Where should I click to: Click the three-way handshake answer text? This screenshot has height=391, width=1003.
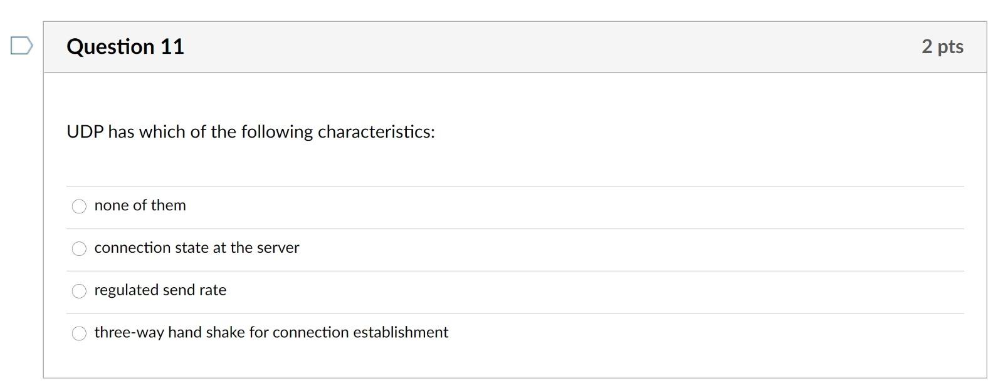271,333
